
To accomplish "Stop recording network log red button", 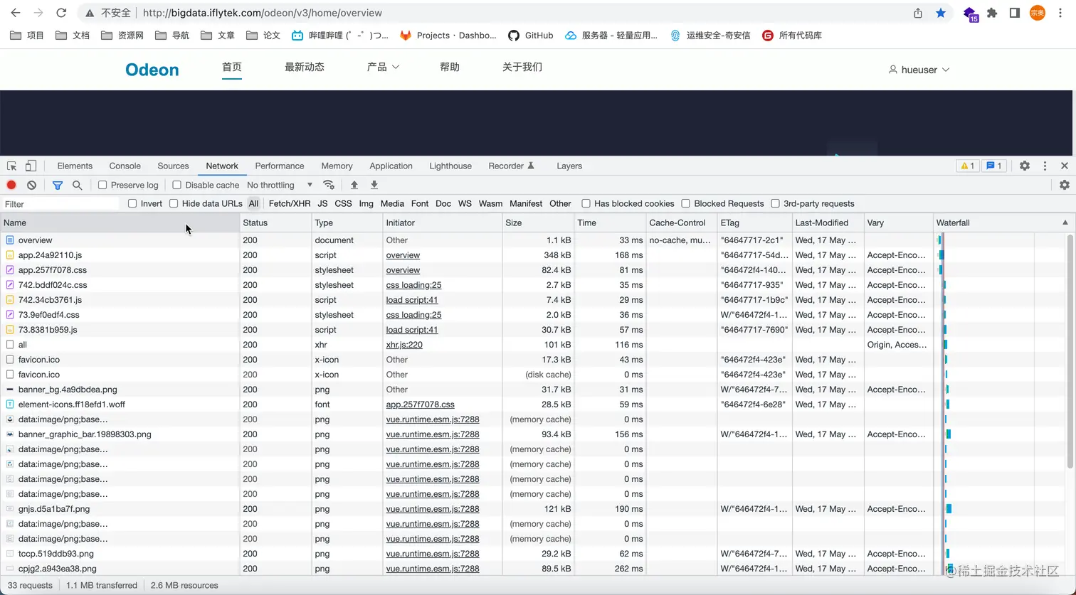I will (11, 185).
